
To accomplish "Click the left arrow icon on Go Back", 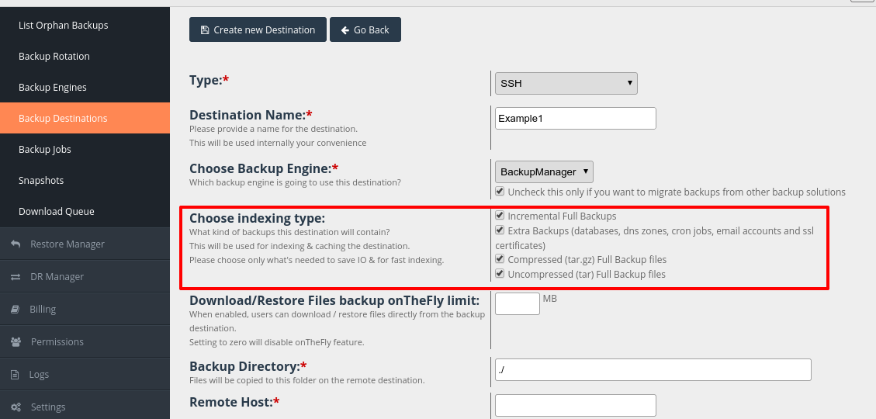I will (345, 29).
